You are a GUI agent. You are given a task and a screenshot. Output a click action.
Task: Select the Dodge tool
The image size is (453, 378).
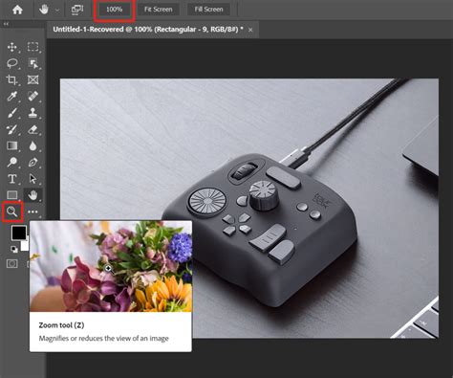(x=12, y=162)
